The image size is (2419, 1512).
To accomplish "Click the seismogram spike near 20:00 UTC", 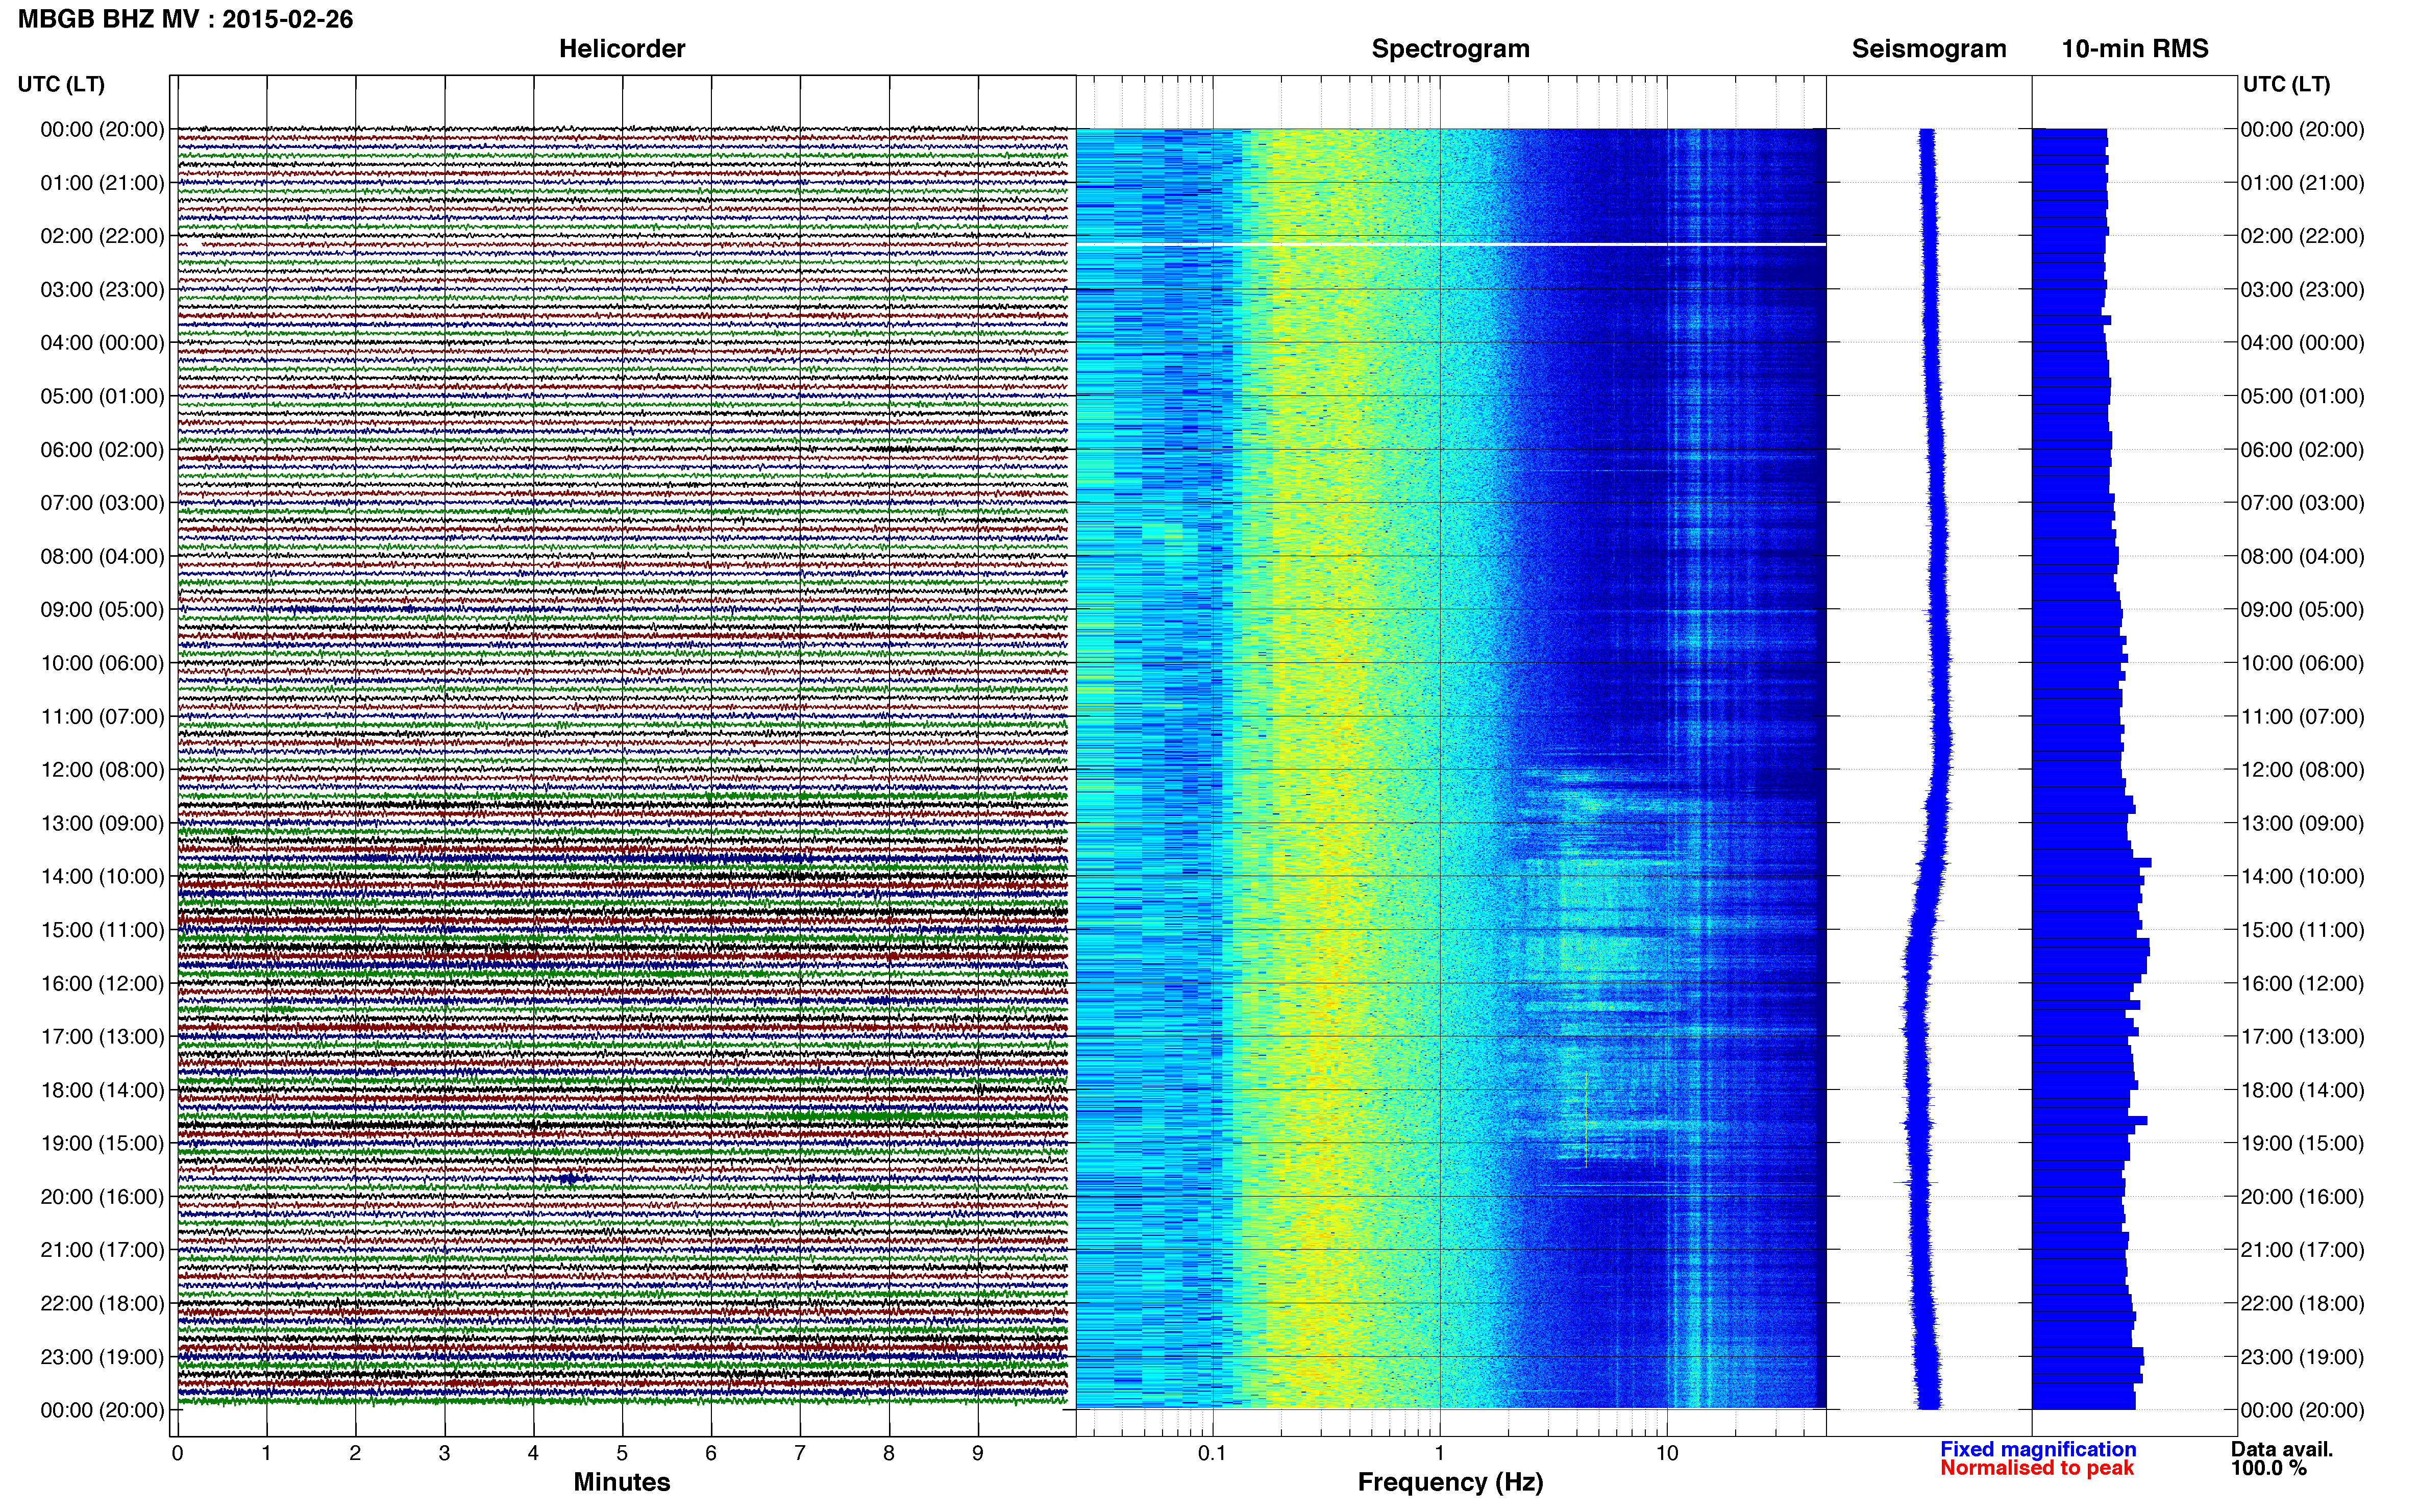I will click(x=1916, y=1183).
